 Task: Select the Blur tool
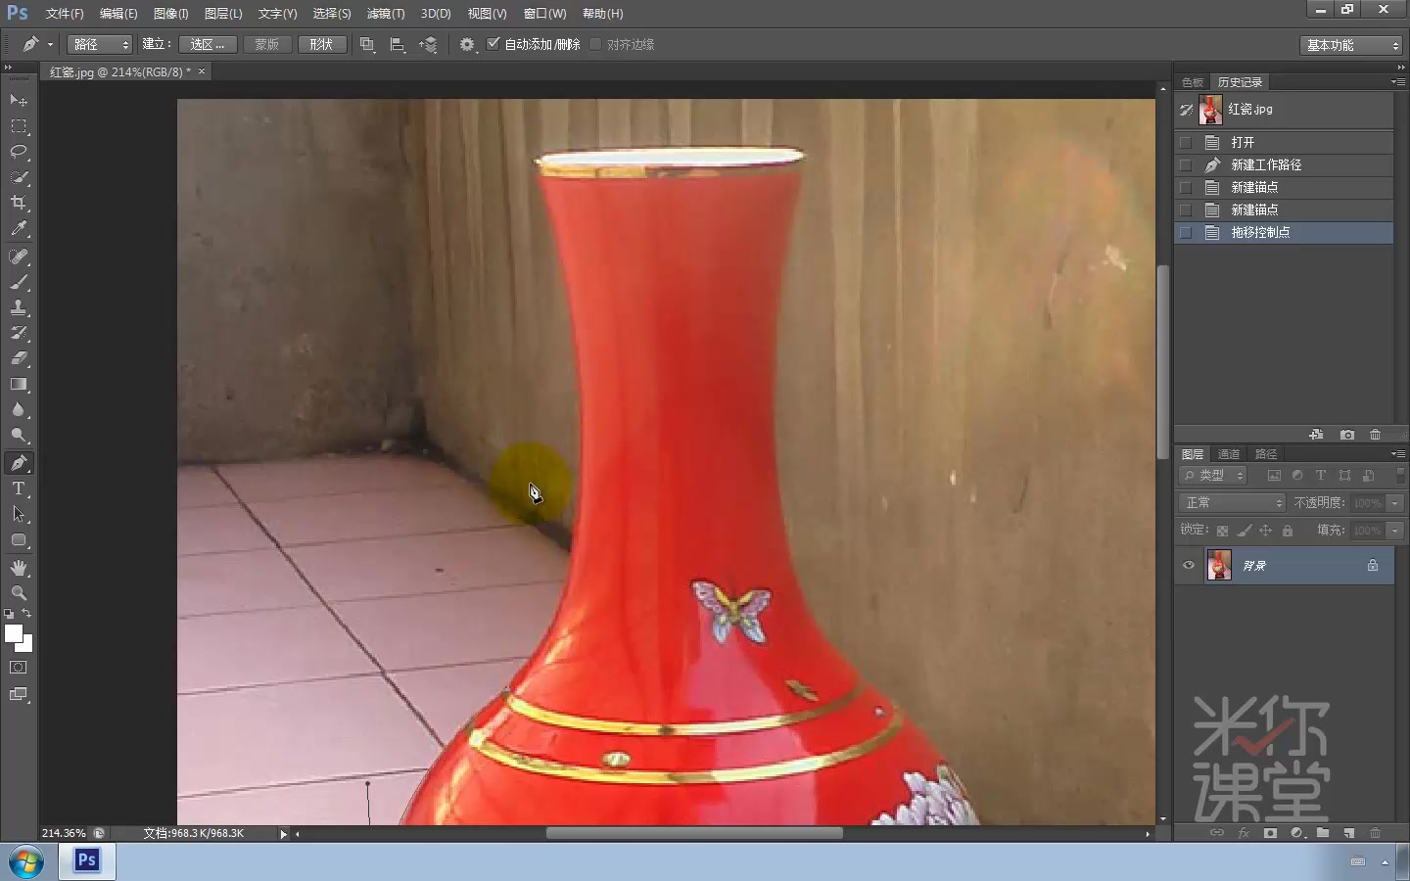pyautogui.click(x=19, y=409)
